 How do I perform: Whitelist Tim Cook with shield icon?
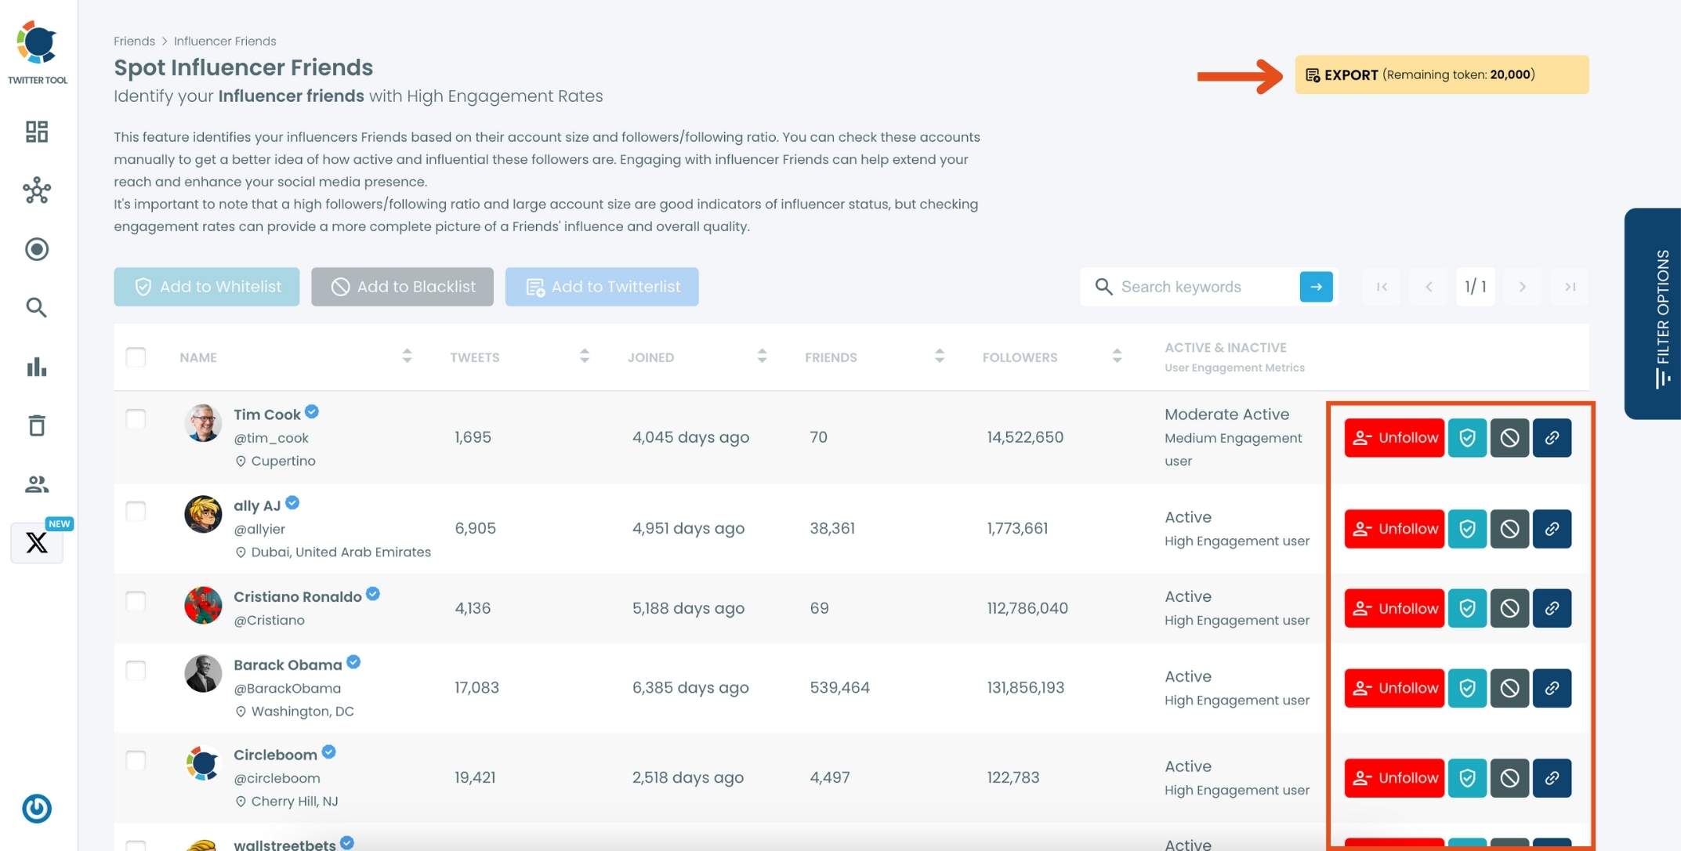1467,438
